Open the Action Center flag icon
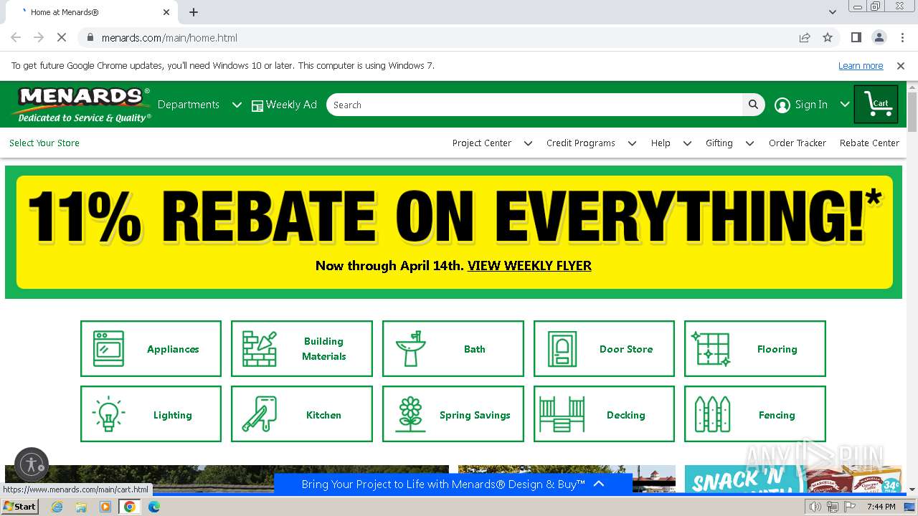Viewport: 918px width, 516px height. point(850,507)
